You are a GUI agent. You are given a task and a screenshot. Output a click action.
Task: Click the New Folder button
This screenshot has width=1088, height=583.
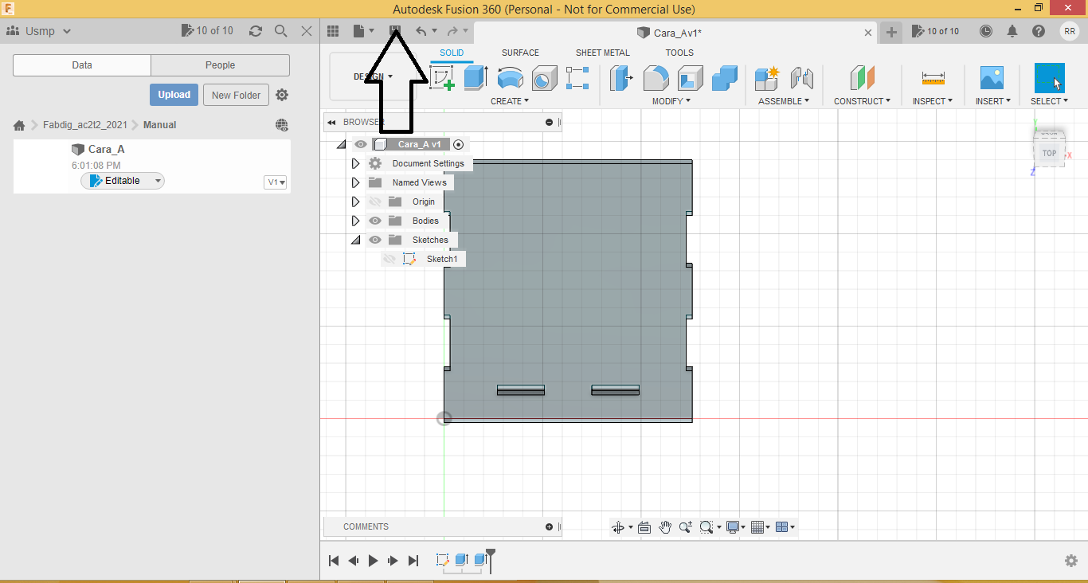pyautogui.click(x=236, y=95)
